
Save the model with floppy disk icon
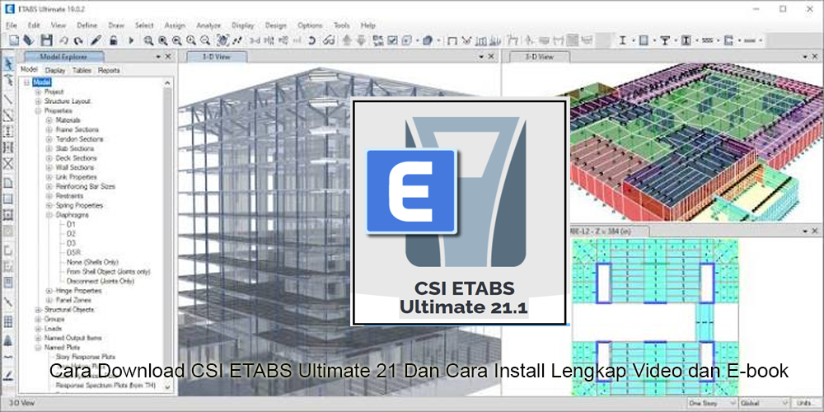tap(47, 40)
